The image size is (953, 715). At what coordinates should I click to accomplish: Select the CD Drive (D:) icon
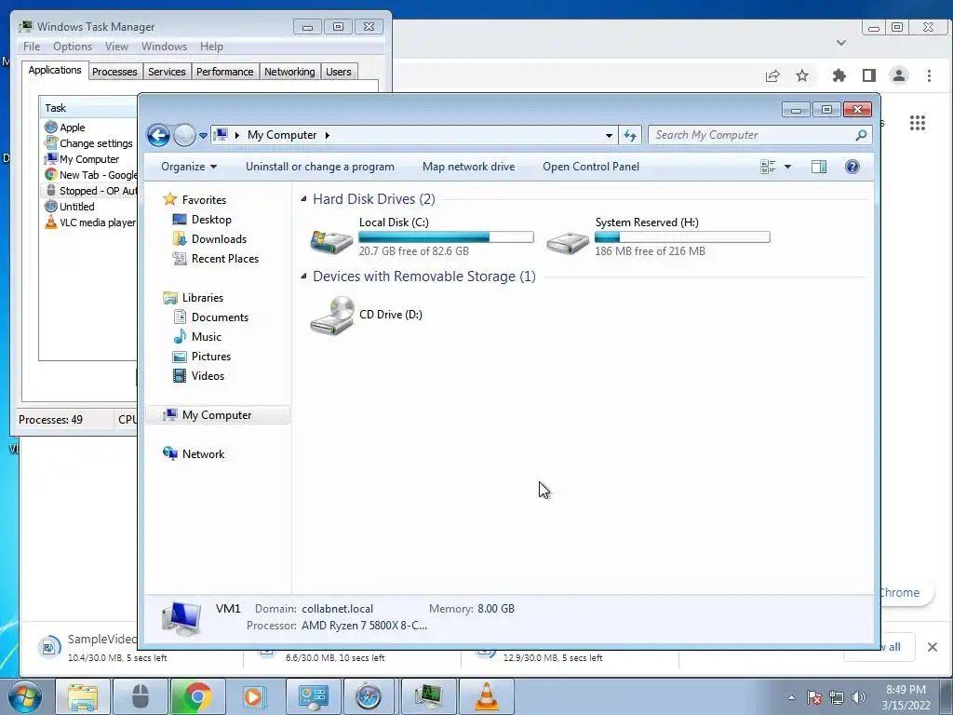(332, 315)
